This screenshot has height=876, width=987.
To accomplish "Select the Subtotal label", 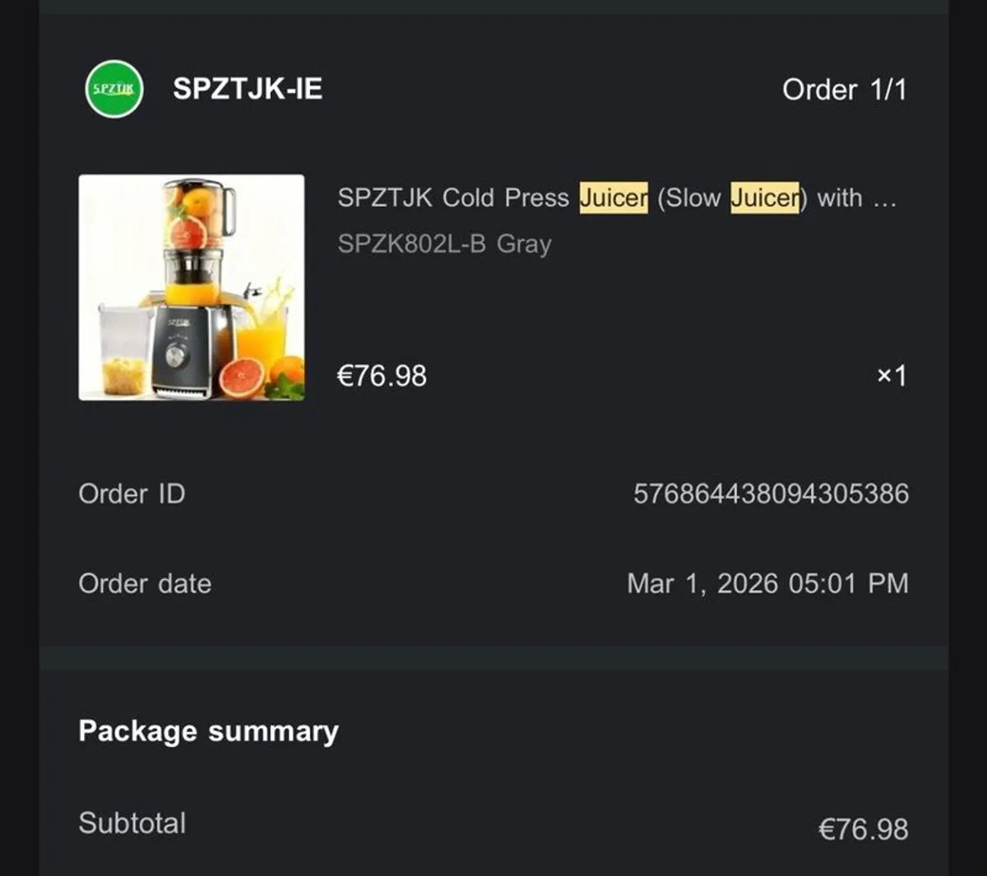I will pos(131,823).
